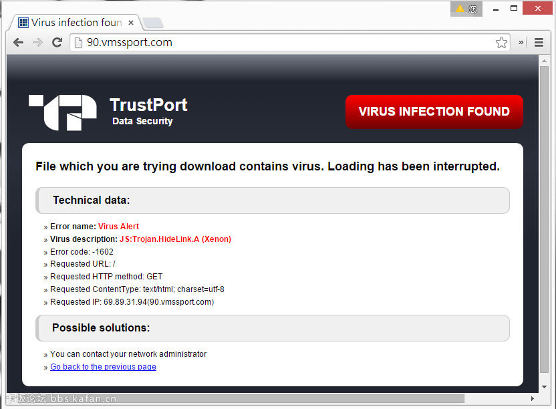Screen dimensions: 556x409
Task: Click the 'Requested URL: /' line
Action: click(x=83, y=264)
